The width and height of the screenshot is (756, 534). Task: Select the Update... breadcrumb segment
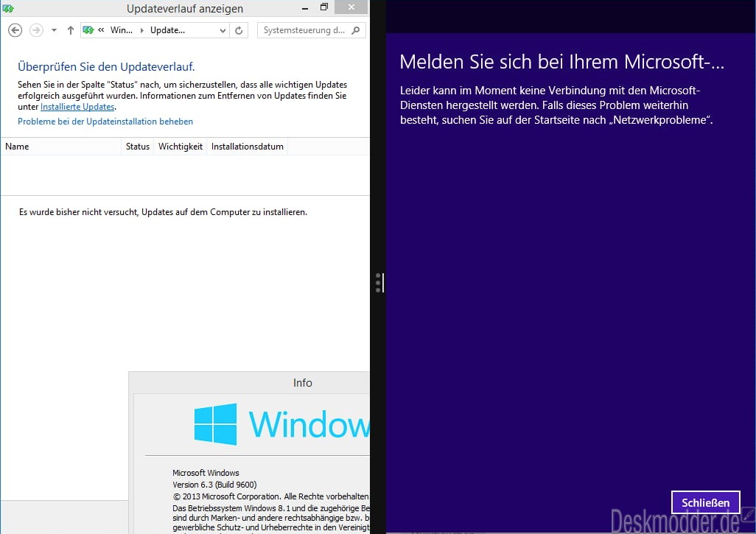coord(167,30)
